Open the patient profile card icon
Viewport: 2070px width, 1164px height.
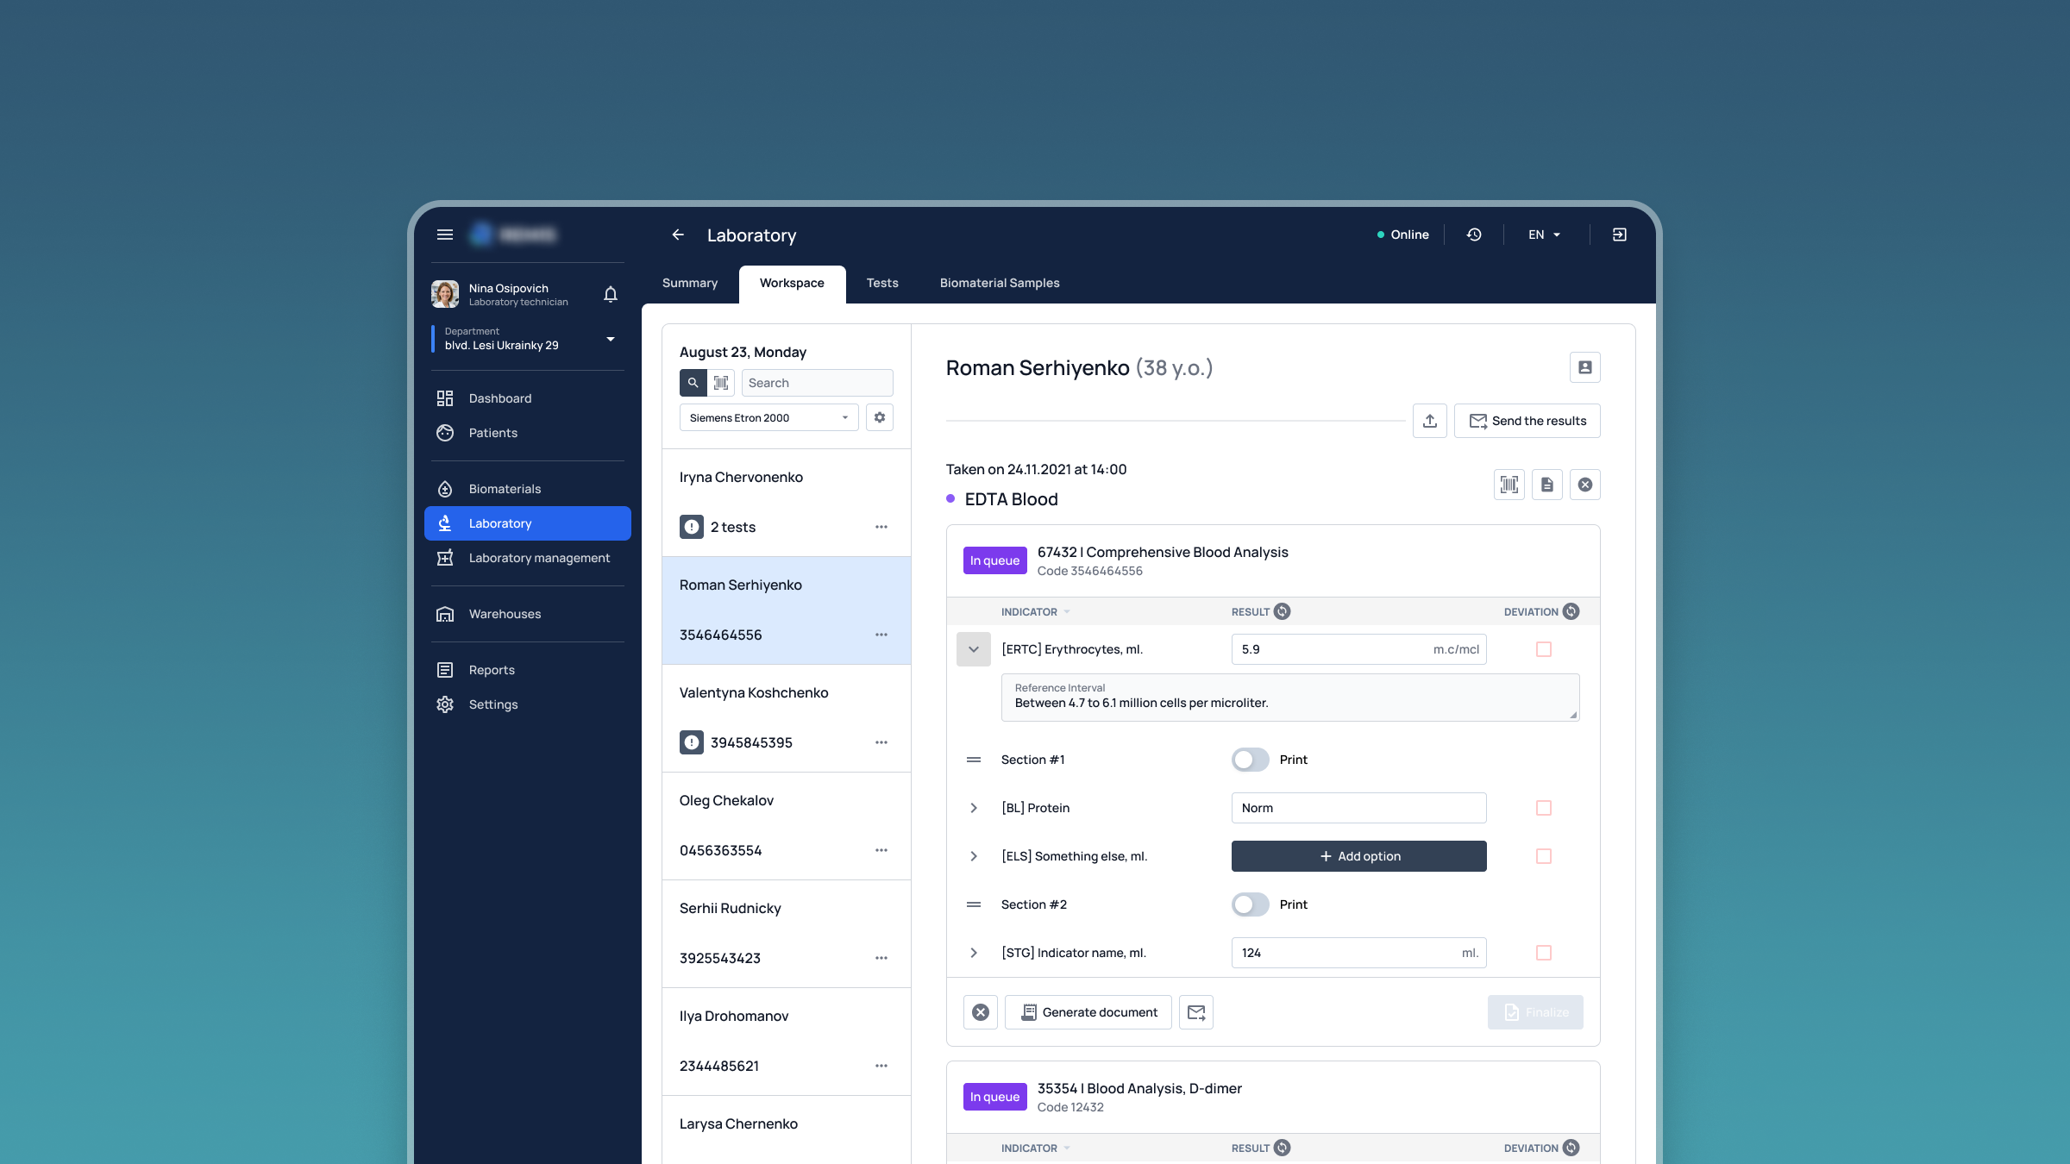(x=1584, y=367)
